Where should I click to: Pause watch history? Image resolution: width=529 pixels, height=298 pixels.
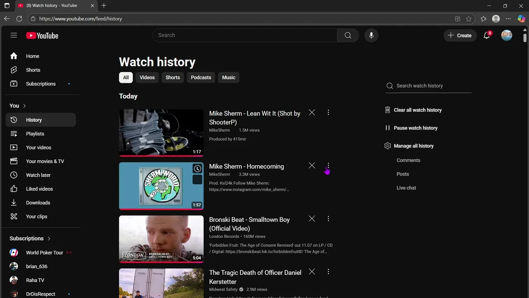pos(411,128)
